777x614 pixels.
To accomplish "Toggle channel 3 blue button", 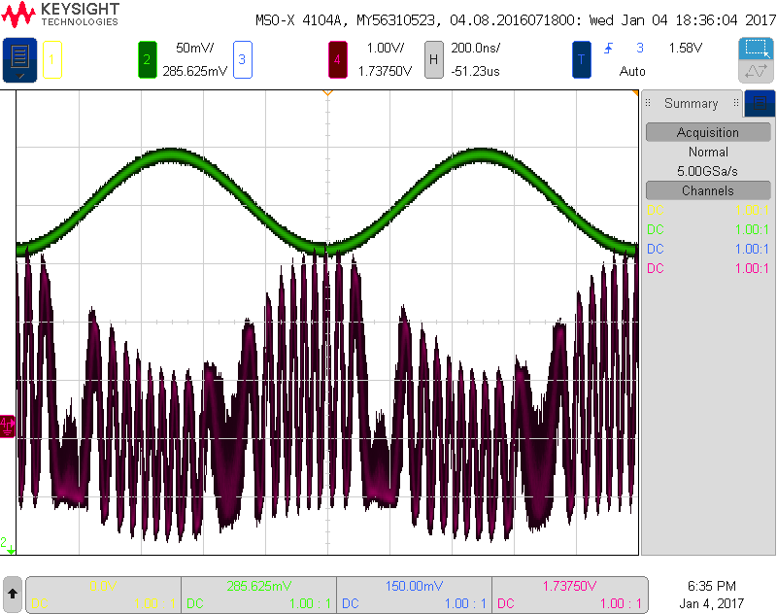I will [242, 60].
